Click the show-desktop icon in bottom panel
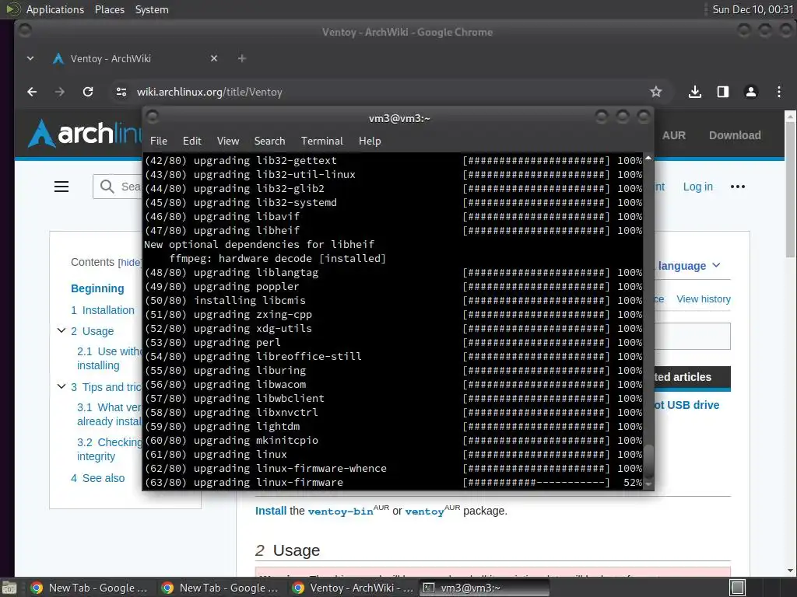This screenshot has height=597, width=797. (x=8, y=588)
